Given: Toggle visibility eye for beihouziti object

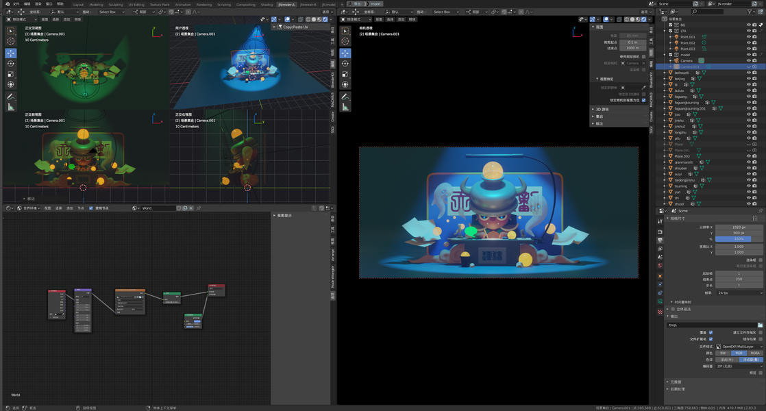Looking at the screenshot, I should click(748, 73).
